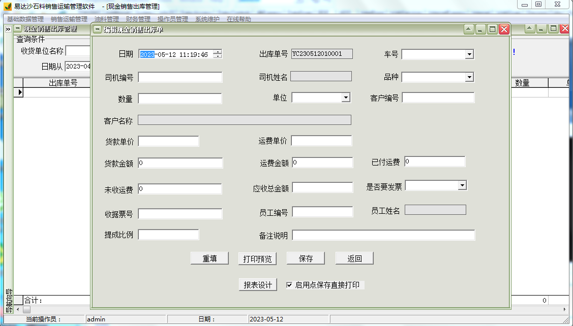This screenshot has height=326, width=573.
Task: Click the 日期从 date field in background window
Action: [x=78, y=66]
